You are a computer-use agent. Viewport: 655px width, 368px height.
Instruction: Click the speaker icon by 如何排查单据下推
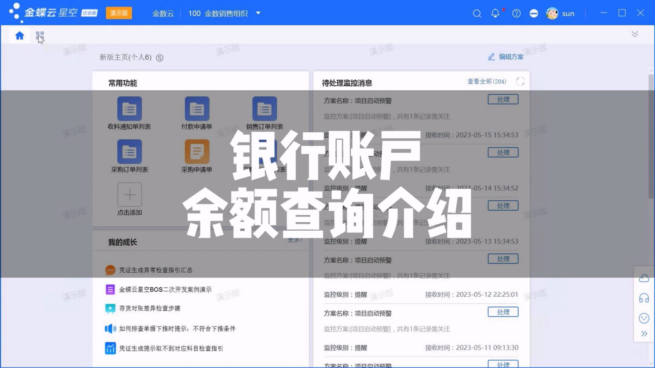[x=110, y=329]
